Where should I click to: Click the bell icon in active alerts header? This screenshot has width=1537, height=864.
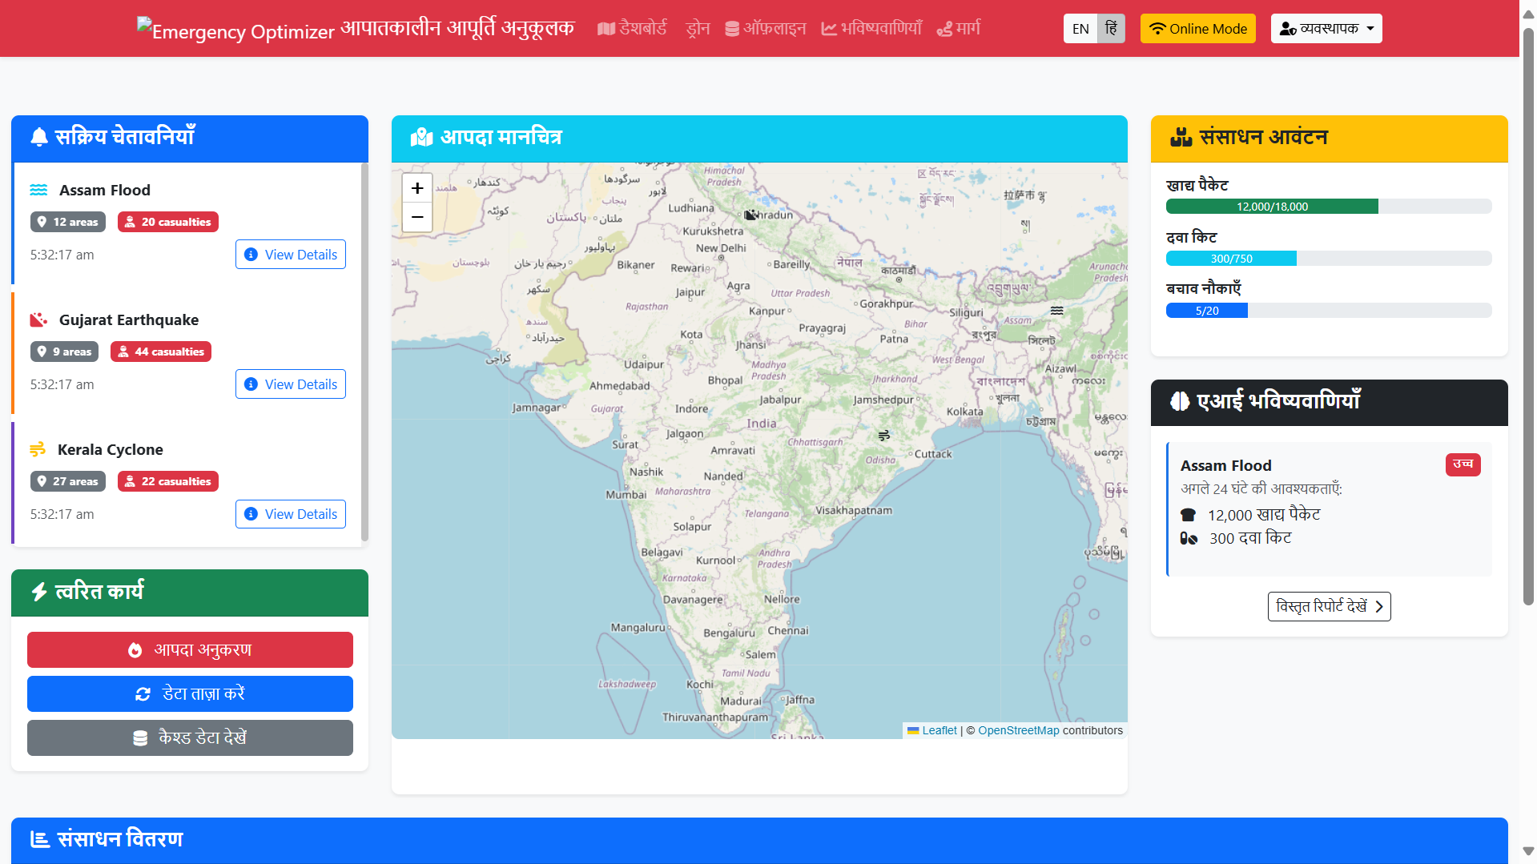pos(39,137)
